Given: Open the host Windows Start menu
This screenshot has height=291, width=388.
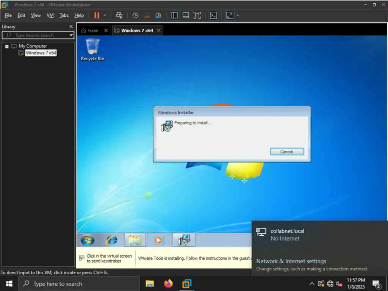Looking at the screenshot, I should (9, 283).
